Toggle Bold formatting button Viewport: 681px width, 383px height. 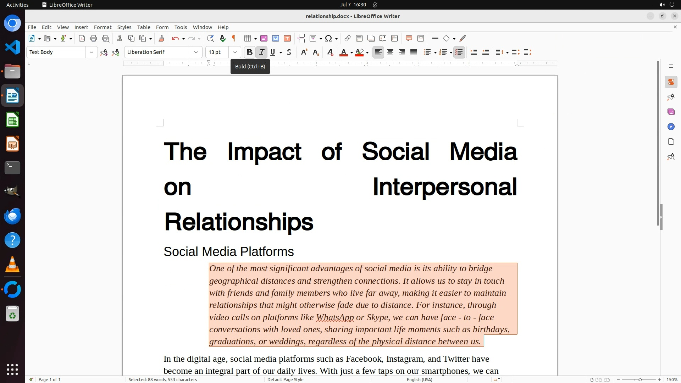coord(250,52)
